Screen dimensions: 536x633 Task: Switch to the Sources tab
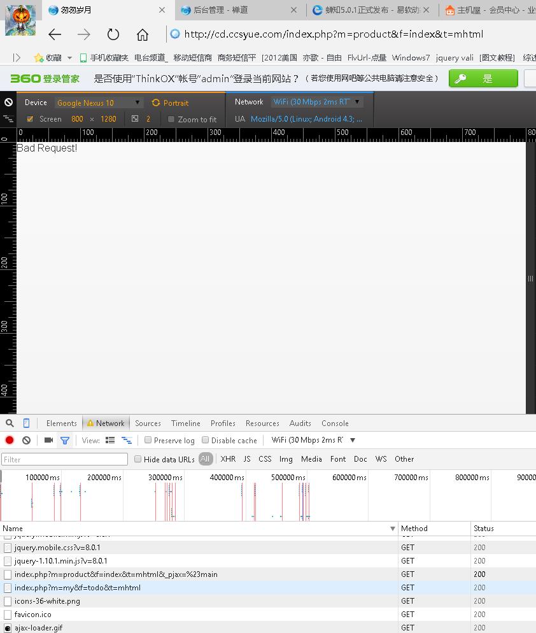click(148, 423)
